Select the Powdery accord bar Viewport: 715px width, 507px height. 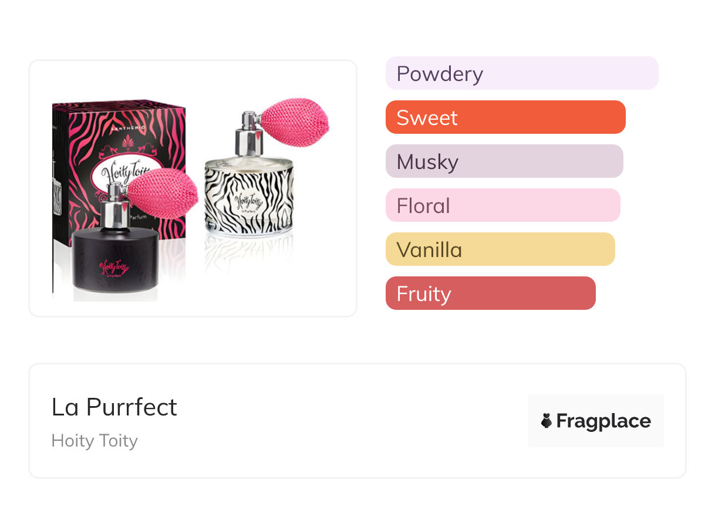tap(521, 73)
